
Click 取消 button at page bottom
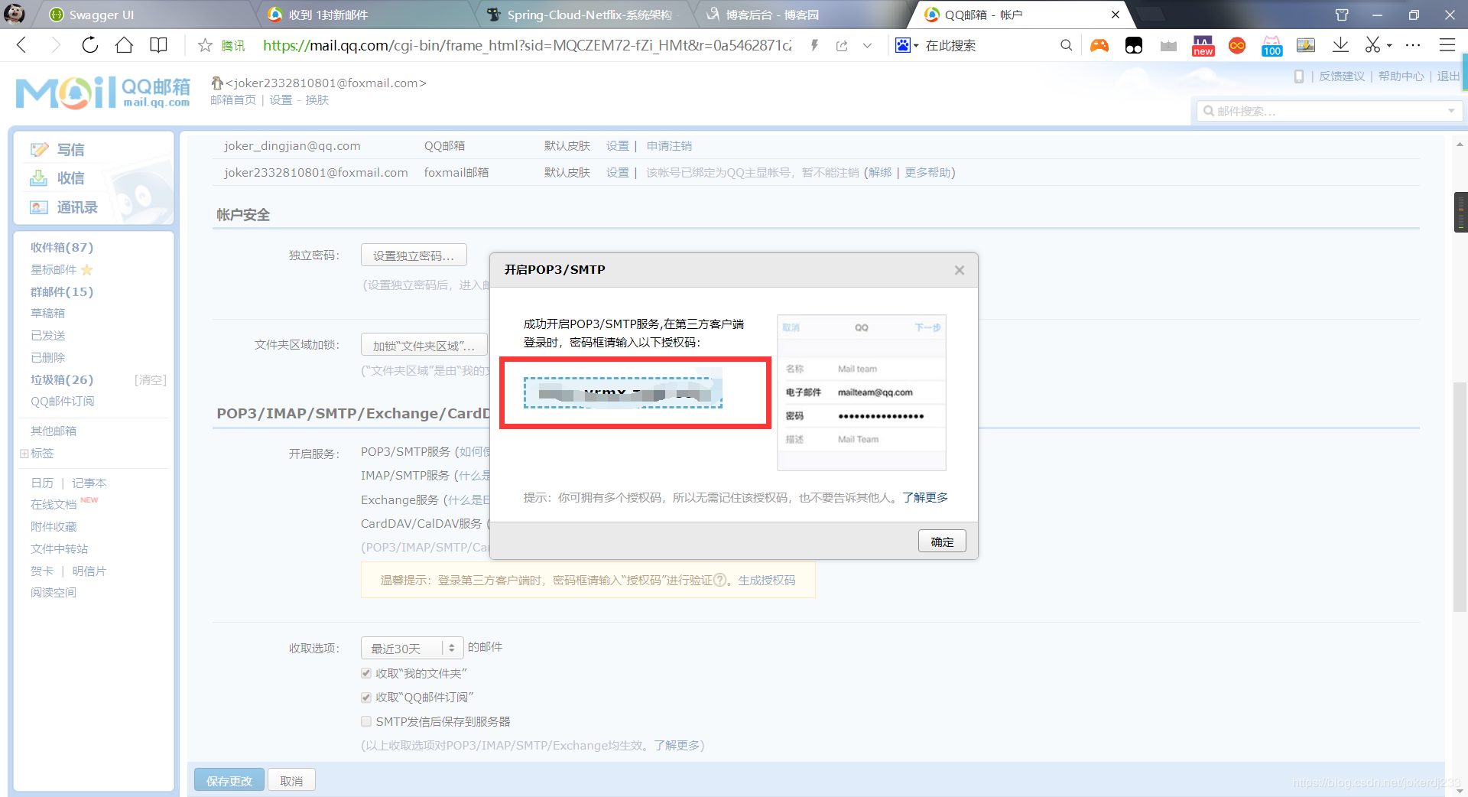click(291, 780)
